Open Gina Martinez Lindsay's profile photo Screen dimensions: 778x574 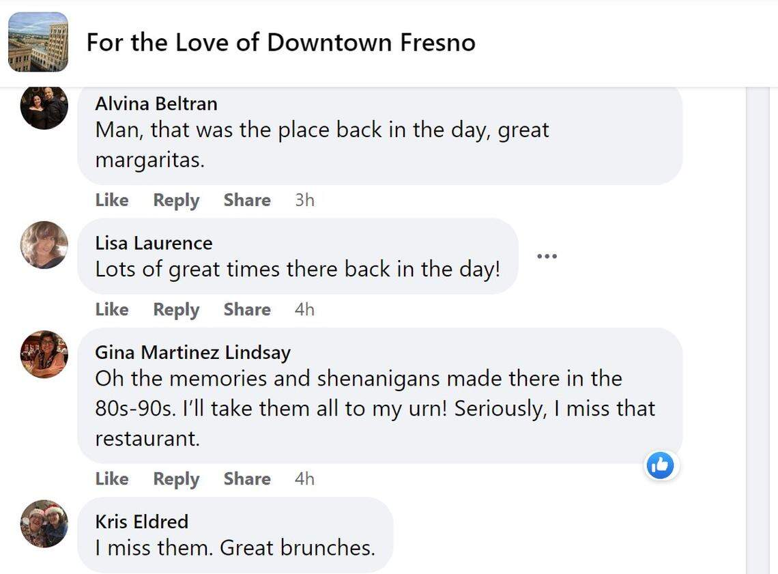tap(44, 354)
